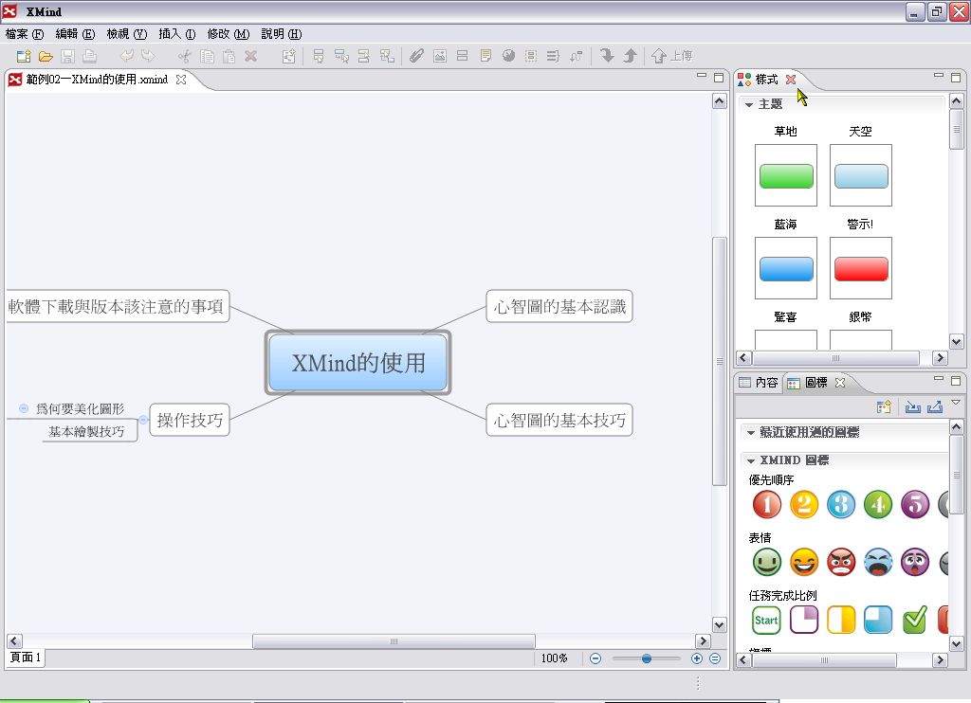Add the Start task progress marker
Image resolution: width=971 pixels, height=703 pixels.
(766, 620)
